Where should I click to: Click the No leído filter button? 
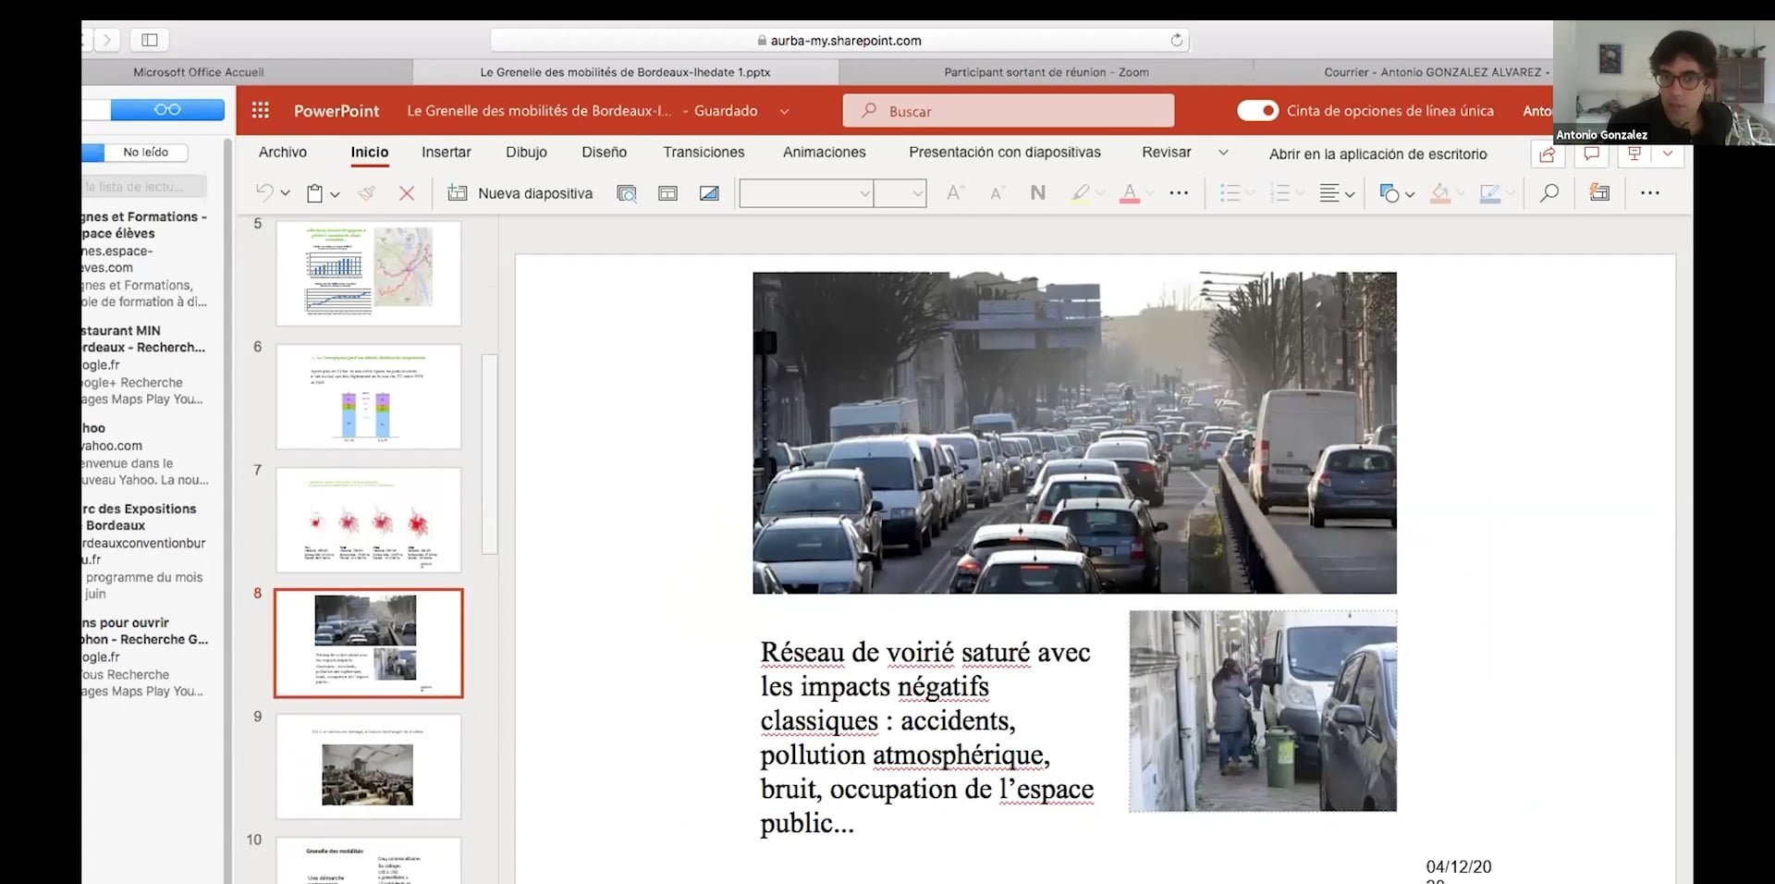[146, 152]
